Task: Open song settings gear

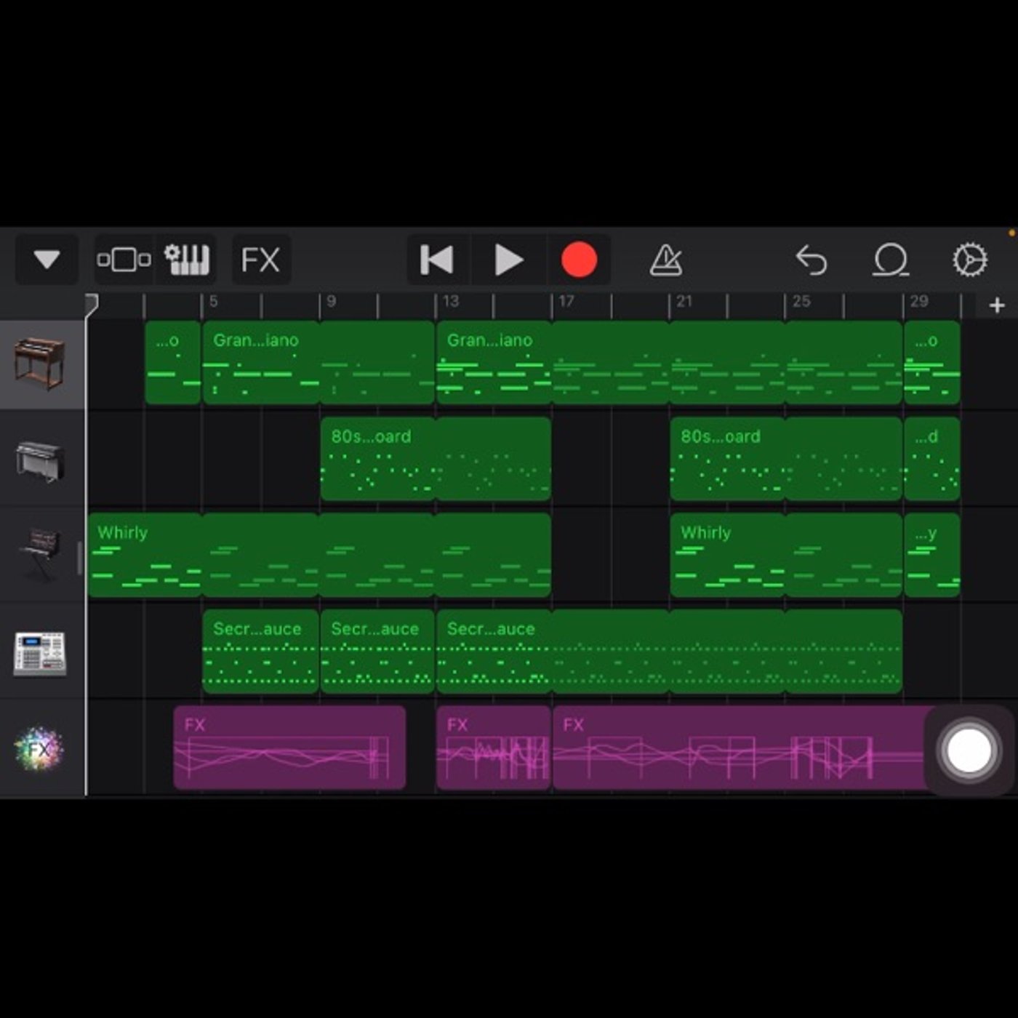Action: [970, 260]
